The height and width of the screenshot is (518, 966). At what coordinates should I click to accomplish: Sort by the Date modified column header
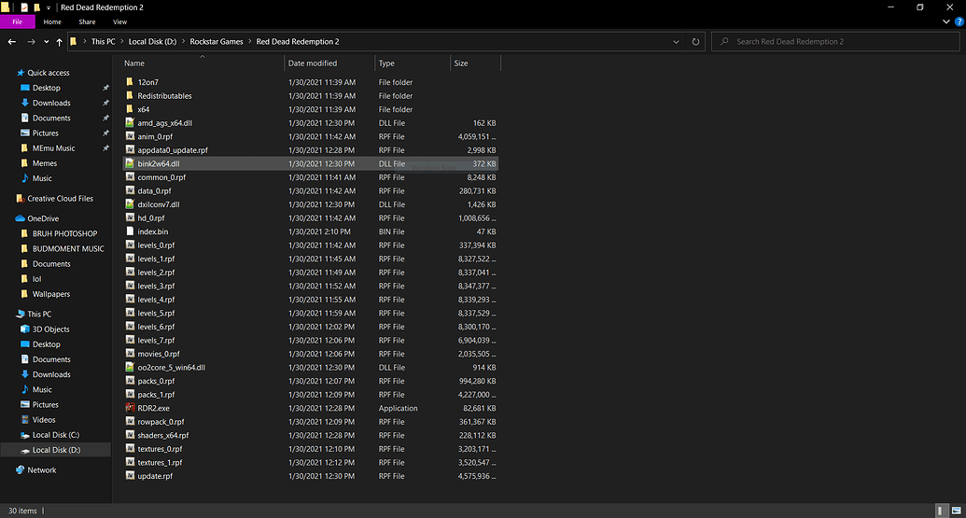pyautogui.click(x=329, y=63)
